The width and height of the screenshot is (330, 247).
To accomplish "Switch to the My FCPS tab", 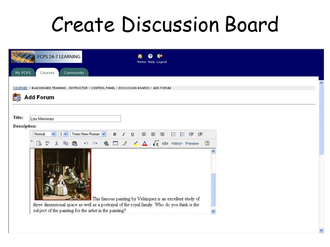I will tap(23, 73).
